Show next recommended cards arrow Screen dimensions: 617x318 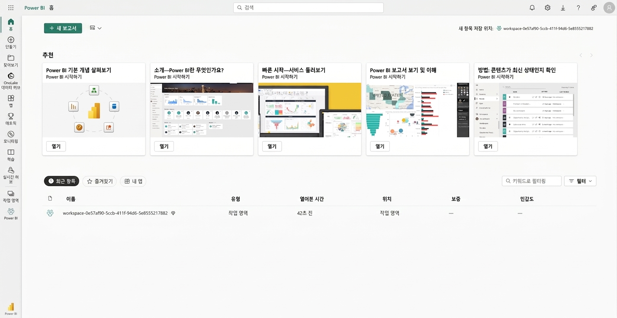(x=591, y=55)
